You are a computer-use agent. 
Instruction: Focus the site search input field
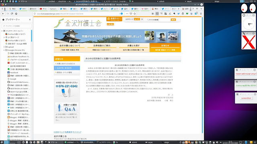(165, 20)
